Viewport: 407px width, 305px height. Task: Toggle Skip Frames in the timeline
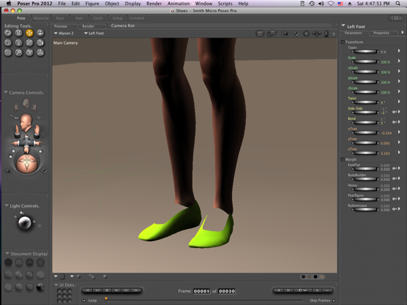[335, 299]
